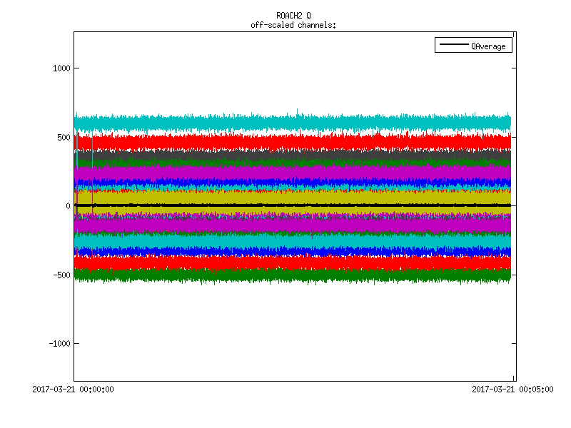571x428 pixels.
Task: Click the QAverage legend label
Action: (x=488, y=46)
